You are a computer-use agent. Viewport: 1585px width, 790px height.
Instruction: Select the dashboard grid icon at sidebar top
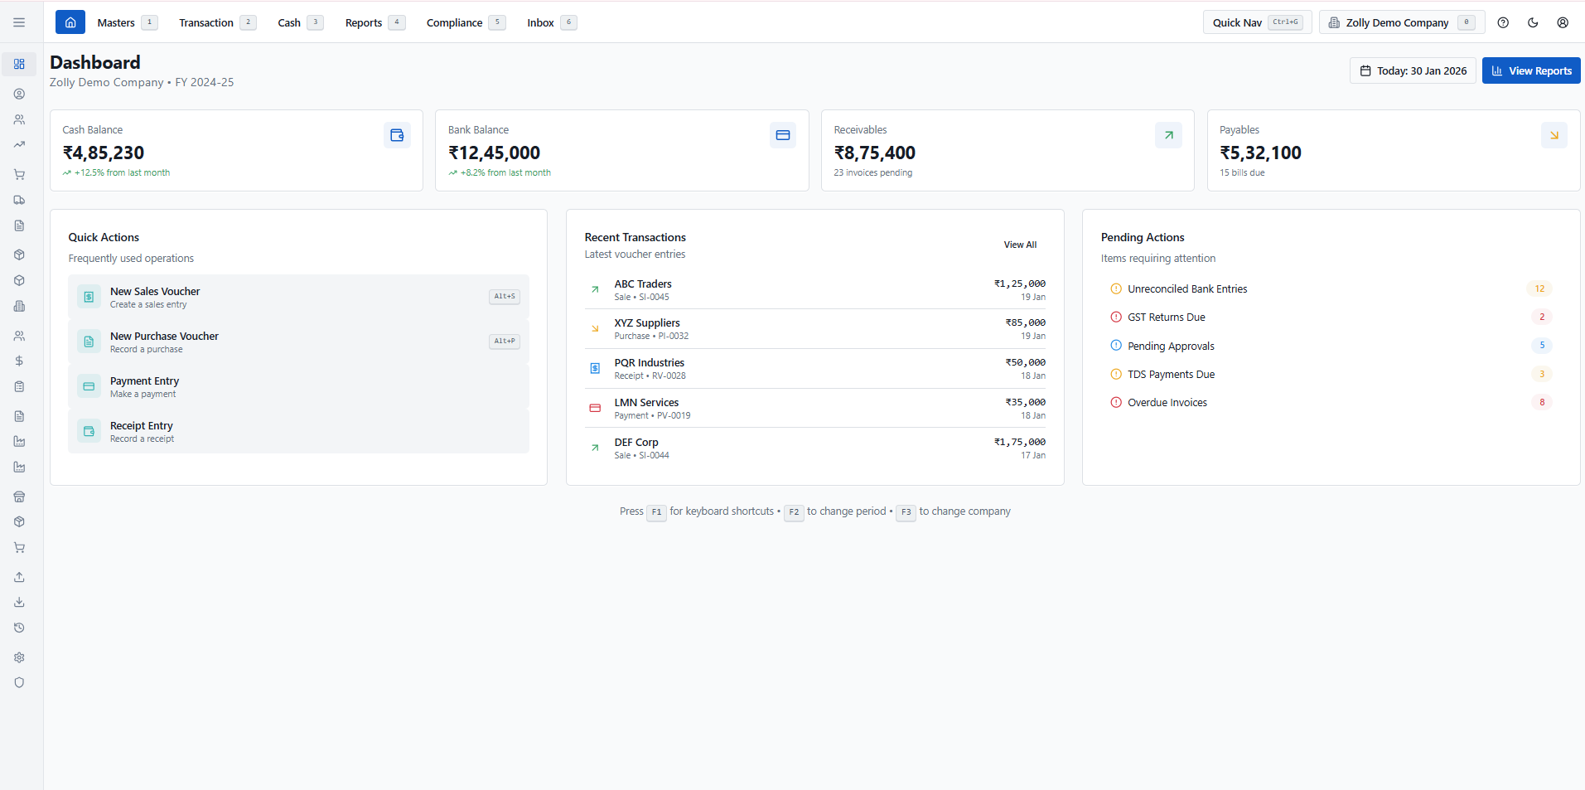[19, 64]
